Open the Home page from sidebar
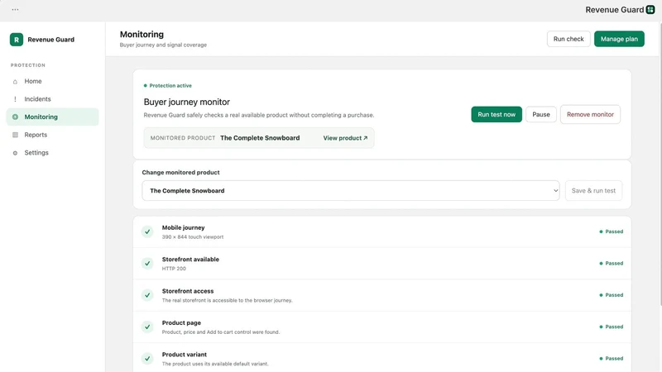The width and height of the screenshot is (662, 372). click(52, 81)
